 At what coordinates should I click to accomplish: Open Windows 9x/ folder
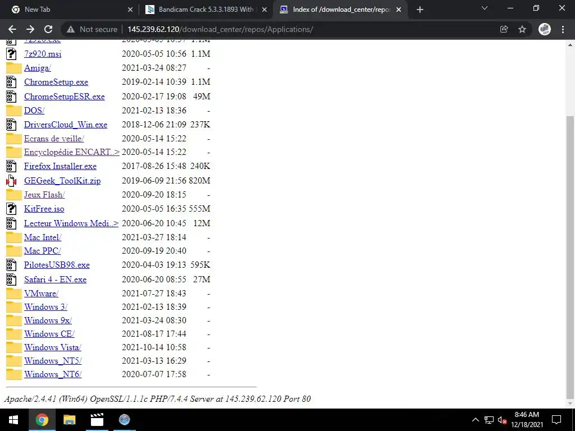(48, 320)
